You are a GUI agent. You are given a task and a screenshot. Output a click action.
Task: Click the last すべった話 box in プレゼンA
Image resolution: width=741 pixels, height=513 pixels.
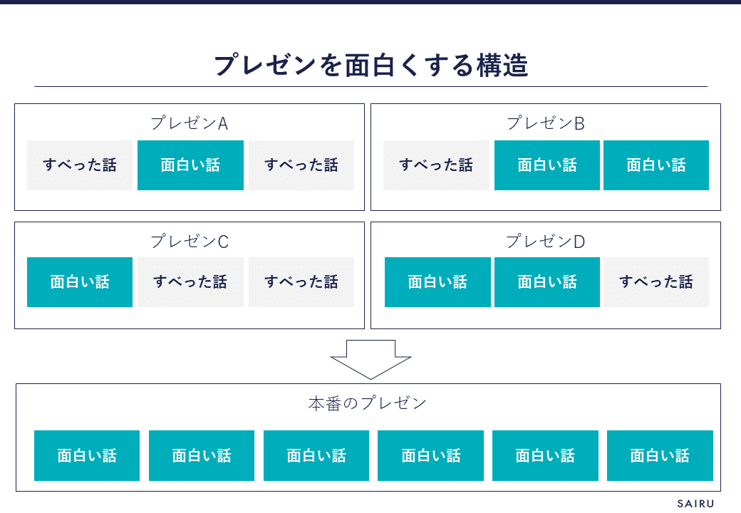point(301,165)
